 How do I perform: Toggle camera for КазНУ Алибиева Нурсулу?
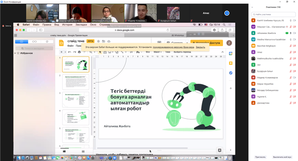click(294, 20)
